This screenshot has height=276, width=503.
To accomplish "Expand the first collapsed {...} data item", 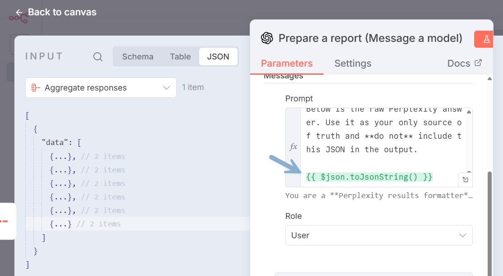I will (x=62, y=156).
